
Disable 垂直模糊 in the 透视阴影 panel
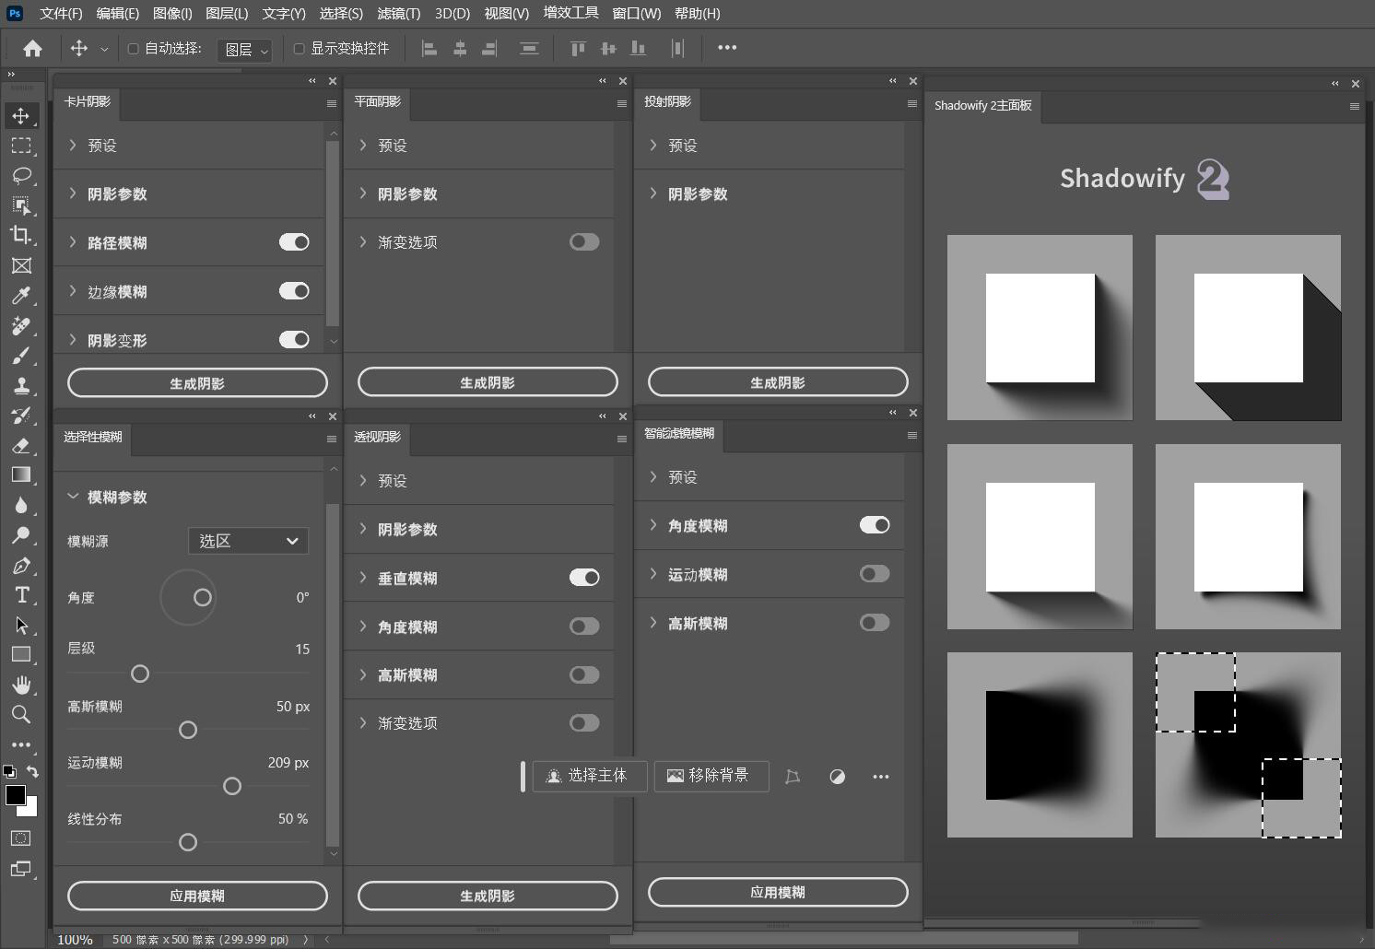point(583,578)
